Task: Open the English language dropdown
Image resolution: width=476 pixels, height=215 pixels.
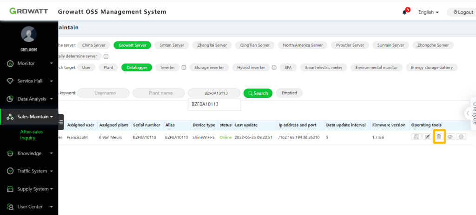Action: (428, 12)
